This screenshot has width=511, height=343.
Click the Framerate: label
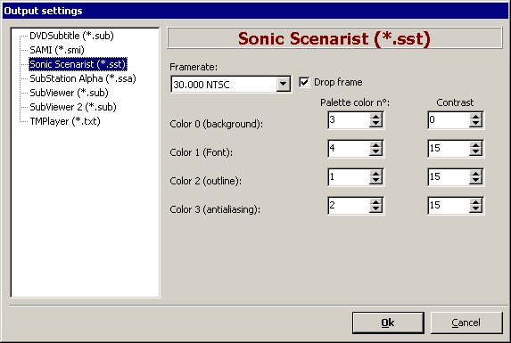coord(194,67)
